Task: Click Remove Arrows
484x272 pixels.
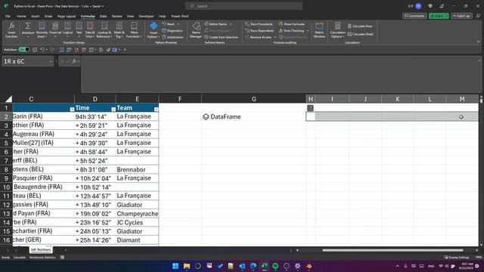Action: [258, 37]
